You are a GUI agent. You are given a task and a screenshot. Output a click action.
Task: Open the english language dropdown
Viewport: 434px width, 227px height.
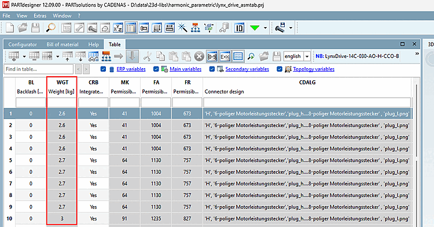point(307,57)
